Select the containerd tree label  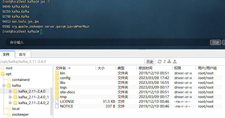(x=21, y=80)
